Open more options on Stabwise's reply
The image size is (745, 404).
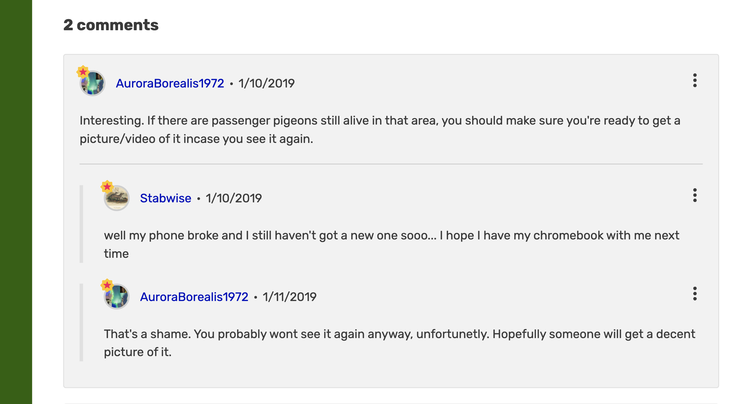pyautogui.click(x=695, y=195)
